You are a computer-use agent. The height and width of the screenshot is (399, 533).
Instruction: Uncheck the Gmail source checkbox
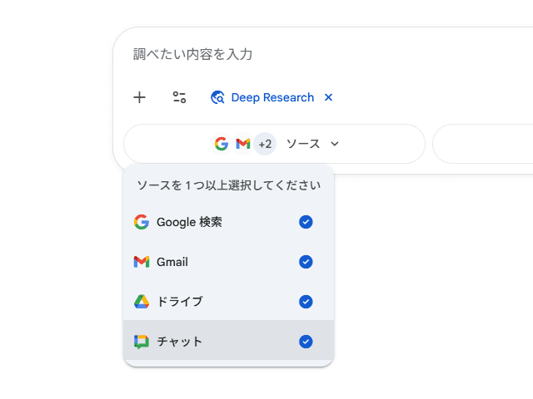306,262
